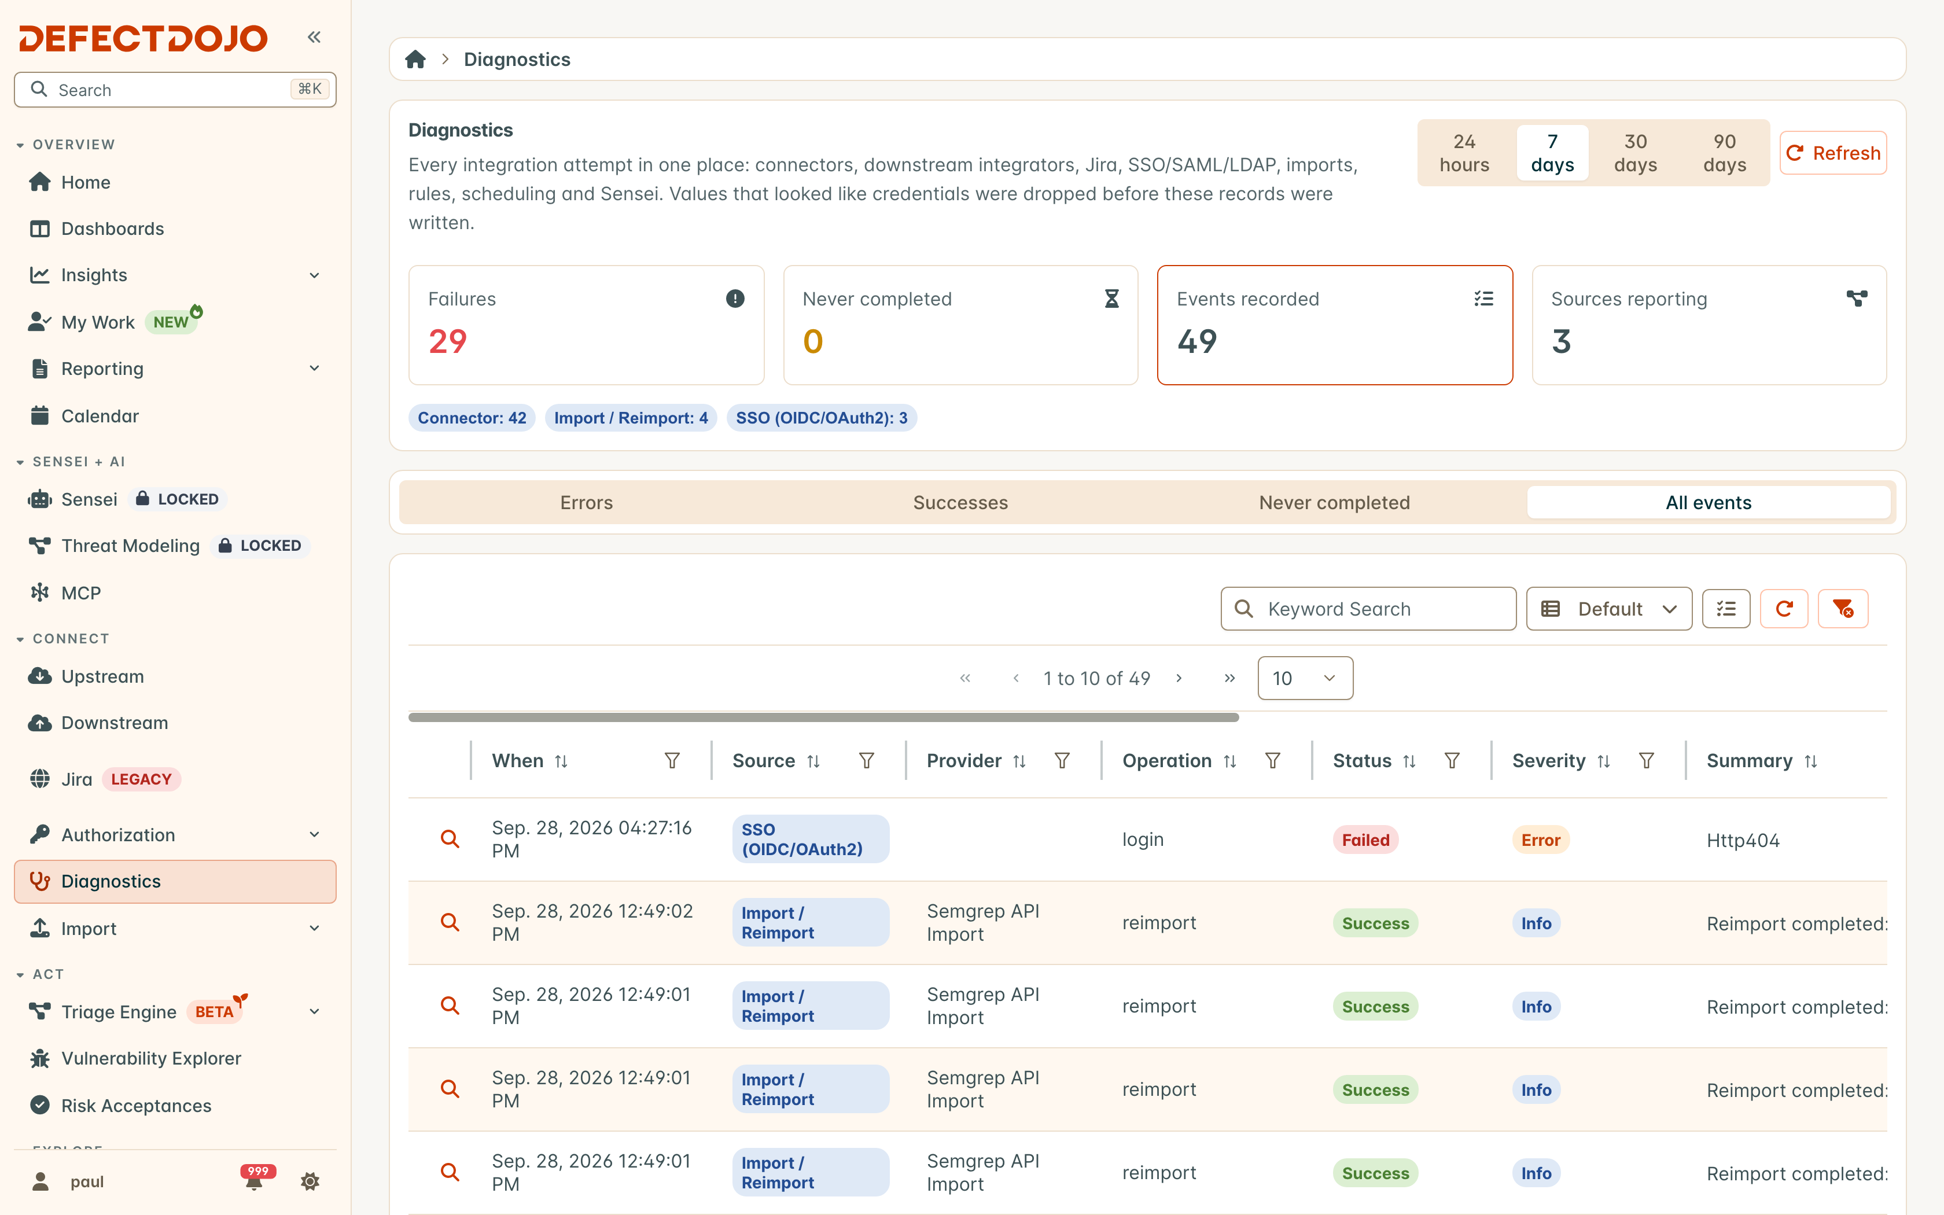Sort by the Status column
The height and width of the screenshot is (1215, 1944).
pos(1409,760)
